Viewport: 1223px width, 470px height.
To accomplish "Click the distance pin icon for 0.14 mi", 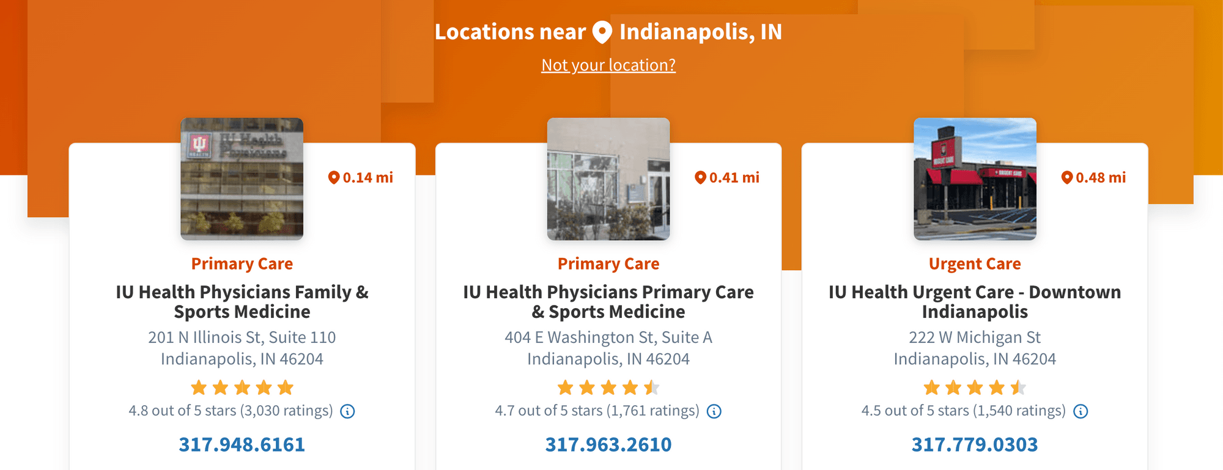I will click(333, 178).
